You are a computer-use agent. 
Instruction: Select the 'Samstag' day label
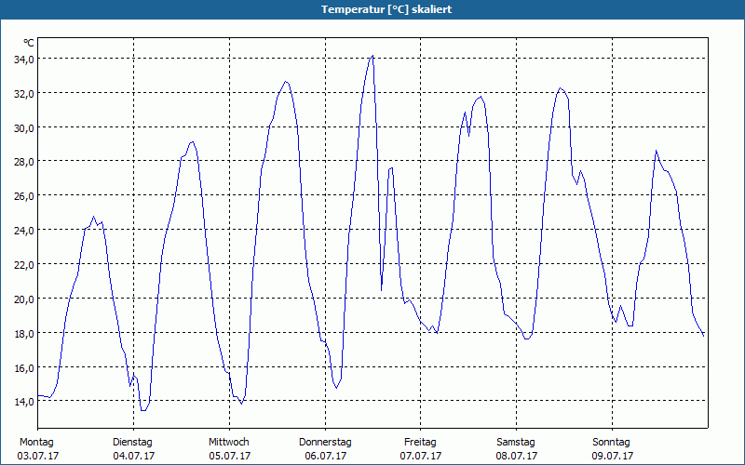[x=516, y=443]
